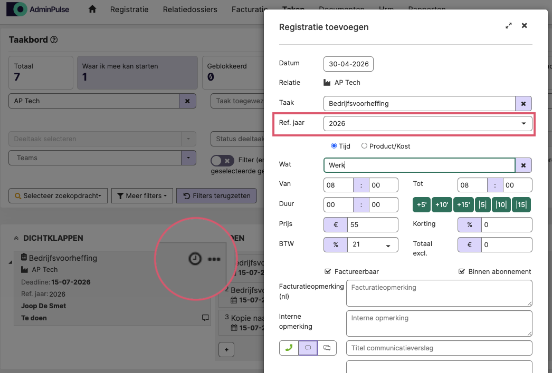
Task: Select the Totaal 7 tile
Action: click(41, 72)
